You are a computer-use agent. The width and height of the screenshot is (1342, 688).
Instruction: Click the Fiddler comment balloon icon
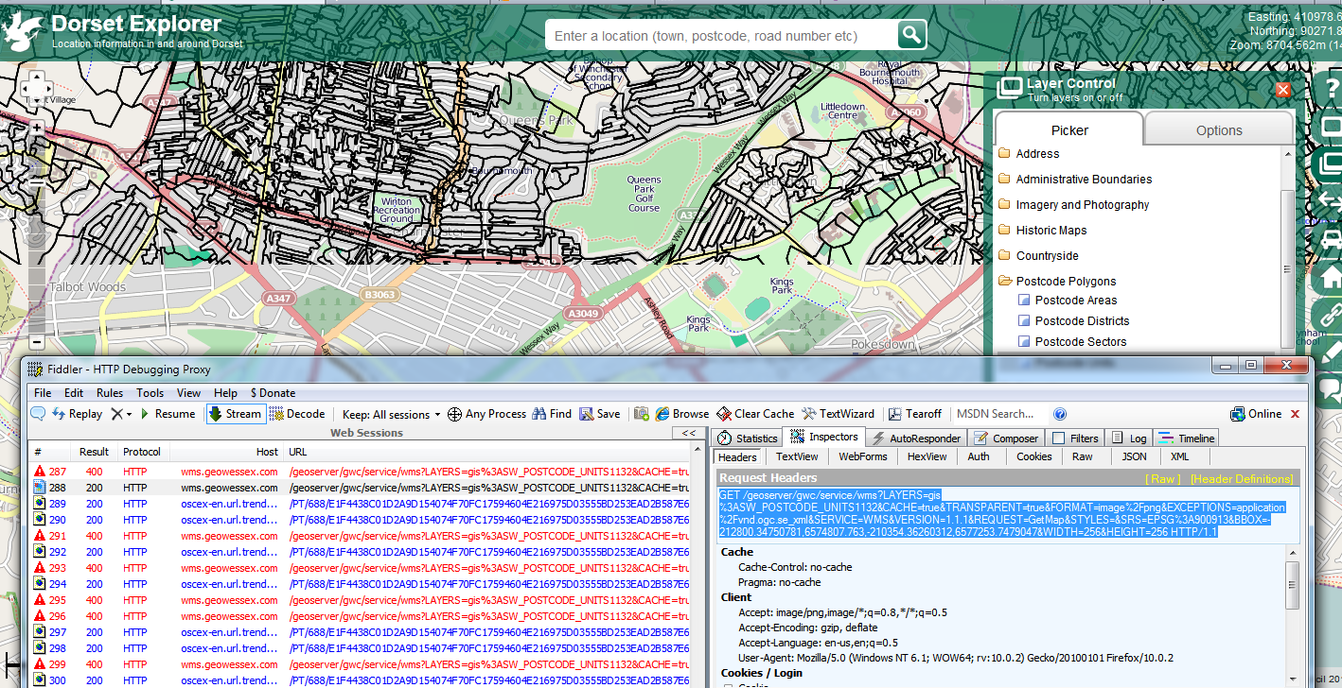[x=38, y=414]
